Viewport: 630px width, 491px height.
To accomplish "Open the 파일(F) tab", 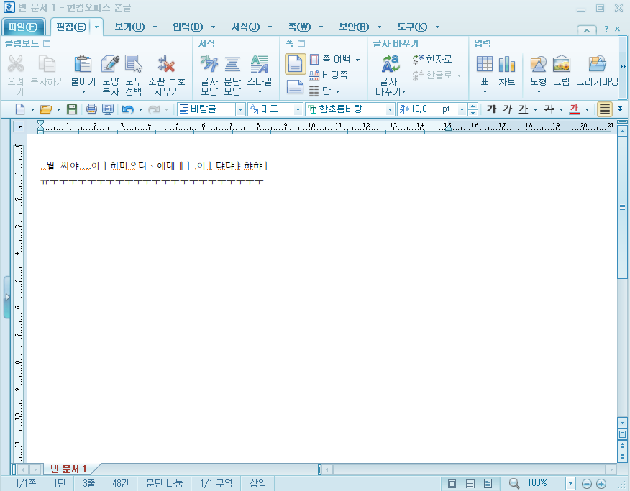I will click(23, 27).
